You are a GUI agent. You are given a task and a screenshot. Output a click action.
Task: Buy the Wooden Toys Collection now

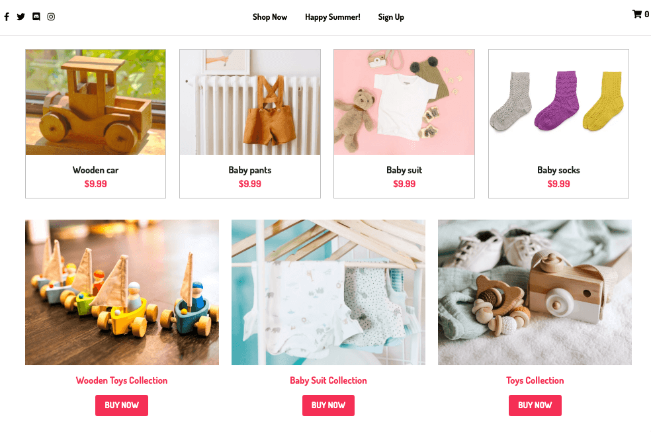click(x=122, y=405)
